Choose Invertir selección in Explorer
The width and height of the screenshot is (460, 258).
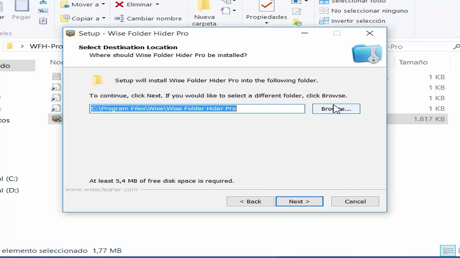(353, 21)
